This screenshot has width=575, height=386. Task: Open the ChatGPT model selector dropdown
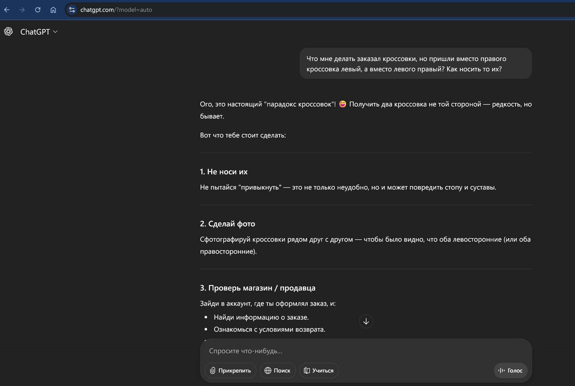[39, 32]
